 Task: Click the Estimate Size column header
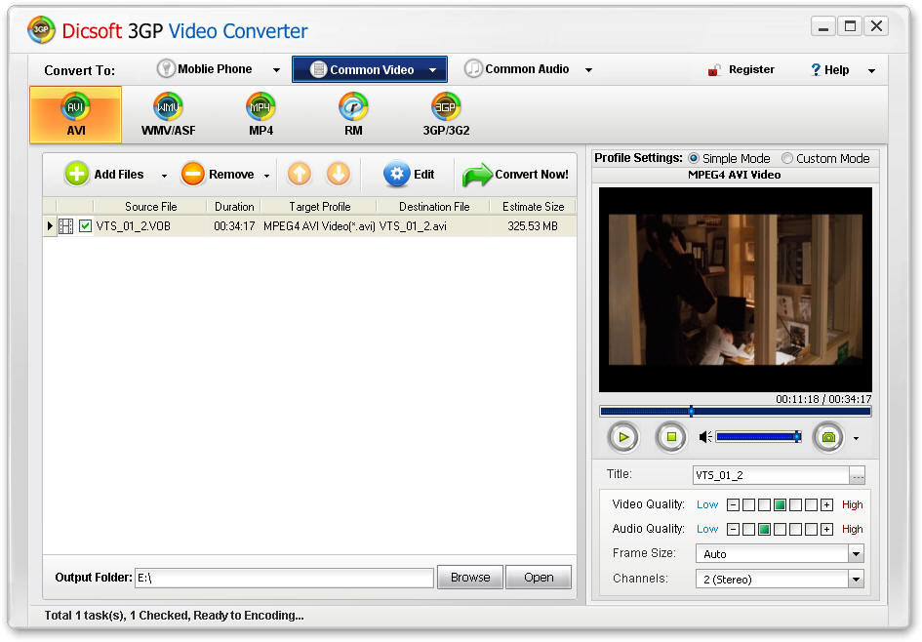coord(533,207)
